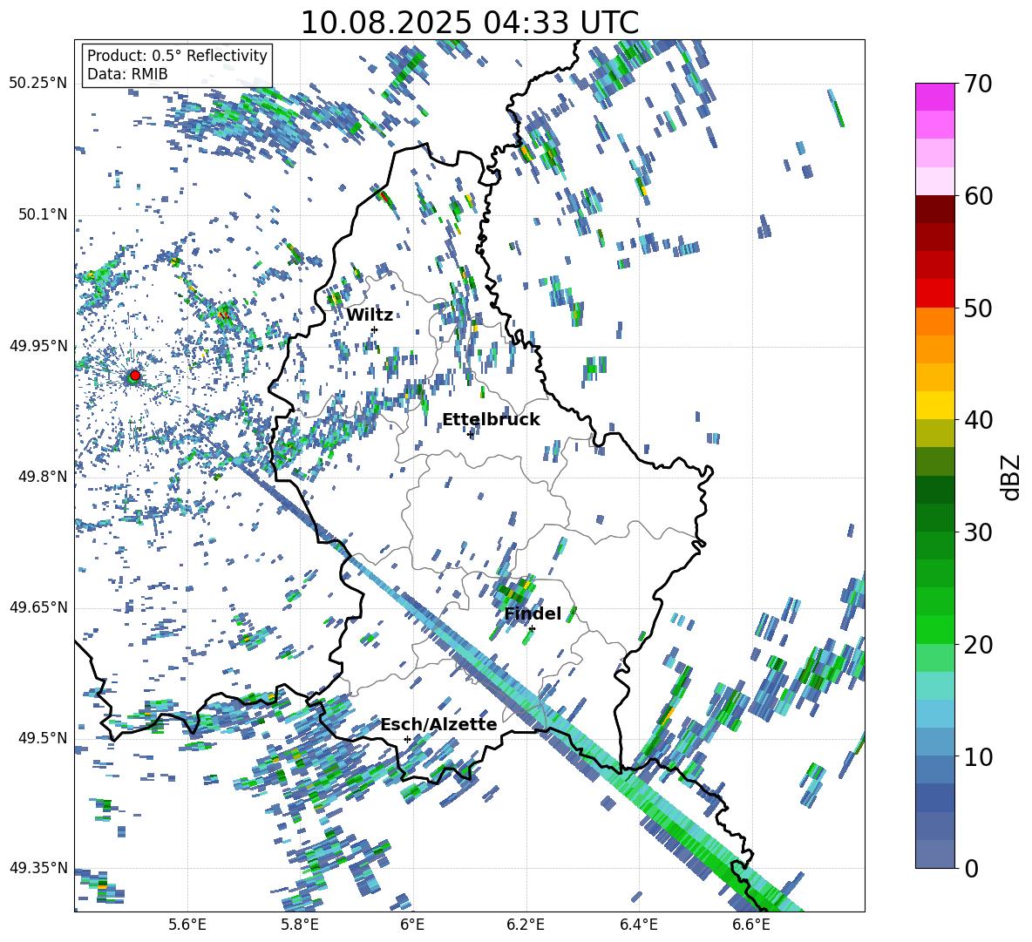Click the yellow swatch just above 40 dBZ

tap(935, 405)
